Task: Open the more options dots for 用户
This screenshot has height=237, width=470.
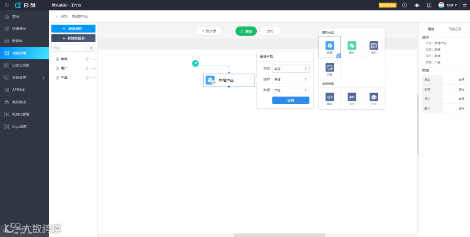Action: coord(94,69)
